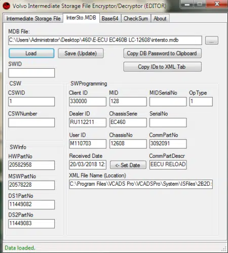This screenshot has width=228, height=253.
Task: Click ChassisSerie field EC460
Action: [x=128, y=122]
